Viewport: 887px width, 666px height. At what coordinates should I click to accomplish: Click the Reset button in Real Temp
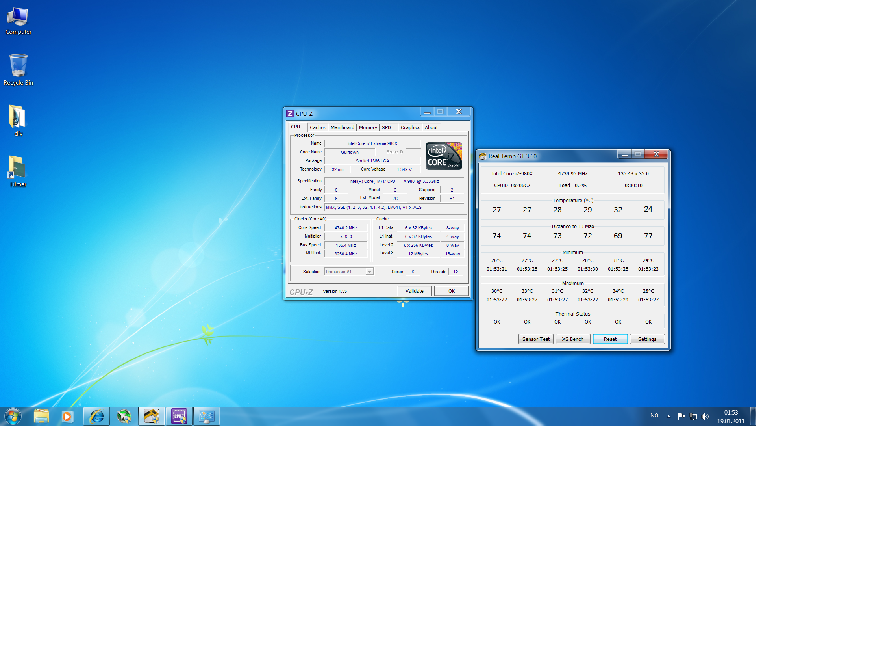point(610,339)
